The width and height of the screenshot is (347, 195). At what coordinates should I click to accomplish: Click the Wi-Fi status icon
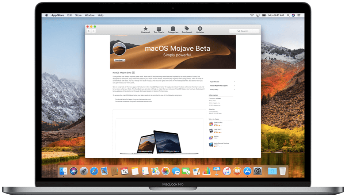coord(252,15)
